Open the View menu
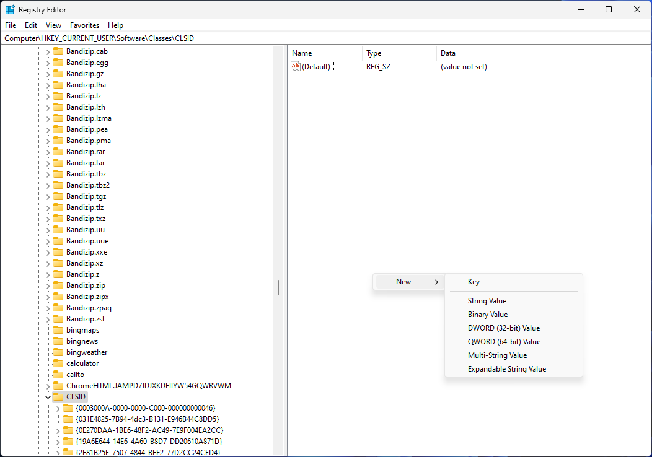The width and height of the screenshot is (652, 457). (53, 25)
